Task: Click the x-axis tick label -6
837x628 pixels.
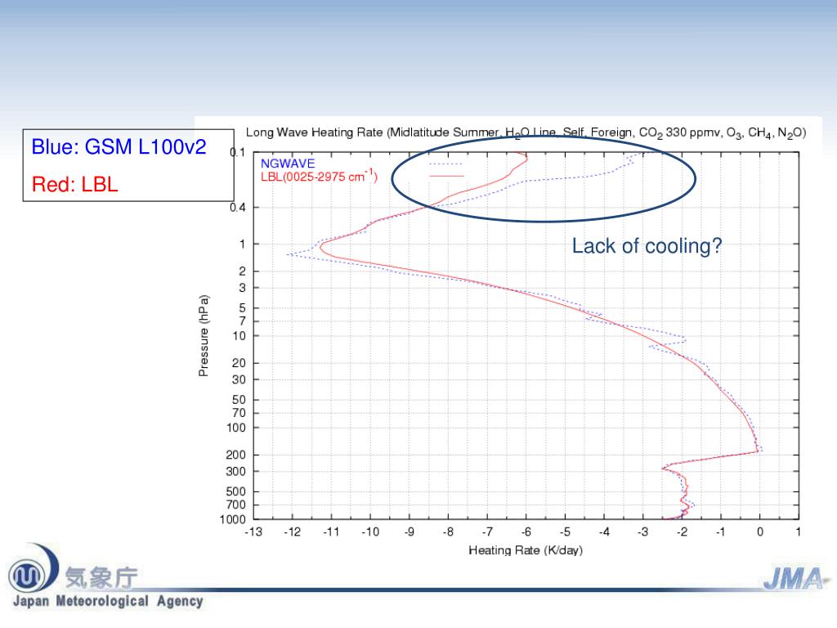Action: point(526,532)
